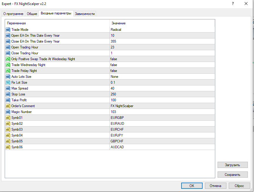The width and height of the screenshot is (254, 192).
Task: Select the Входные параметры tab
Action: coord(56,13)
